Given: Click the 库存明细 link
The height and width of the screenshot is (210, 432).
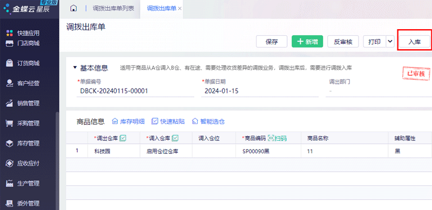Looking at the screenshot, I should [x=128, y=121].
